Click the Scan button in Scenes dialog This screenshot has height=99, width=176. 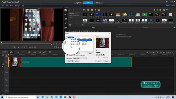click(69, 61)
